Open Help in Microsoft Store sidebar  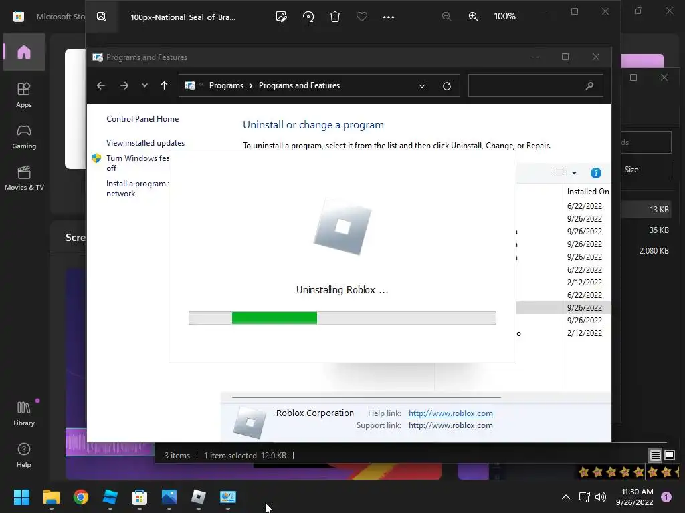(24, 455)
